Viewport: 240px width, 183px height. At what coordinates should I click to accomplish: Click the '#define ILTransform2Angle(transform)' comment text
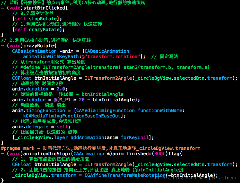pos(70,67)
